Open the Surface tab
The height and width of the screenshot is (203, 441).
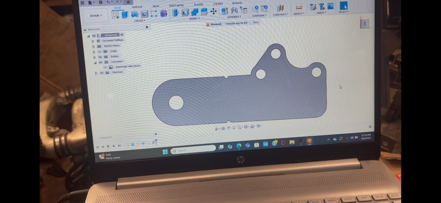tap(137, 7)
